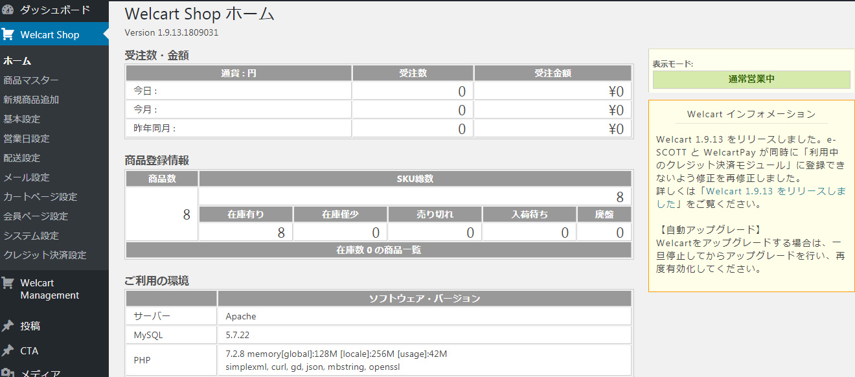This screenshot has height=377, width=855.
Task: Click the pin icon beside CTA
Action: pyautogui.click(x=8, y=350)
